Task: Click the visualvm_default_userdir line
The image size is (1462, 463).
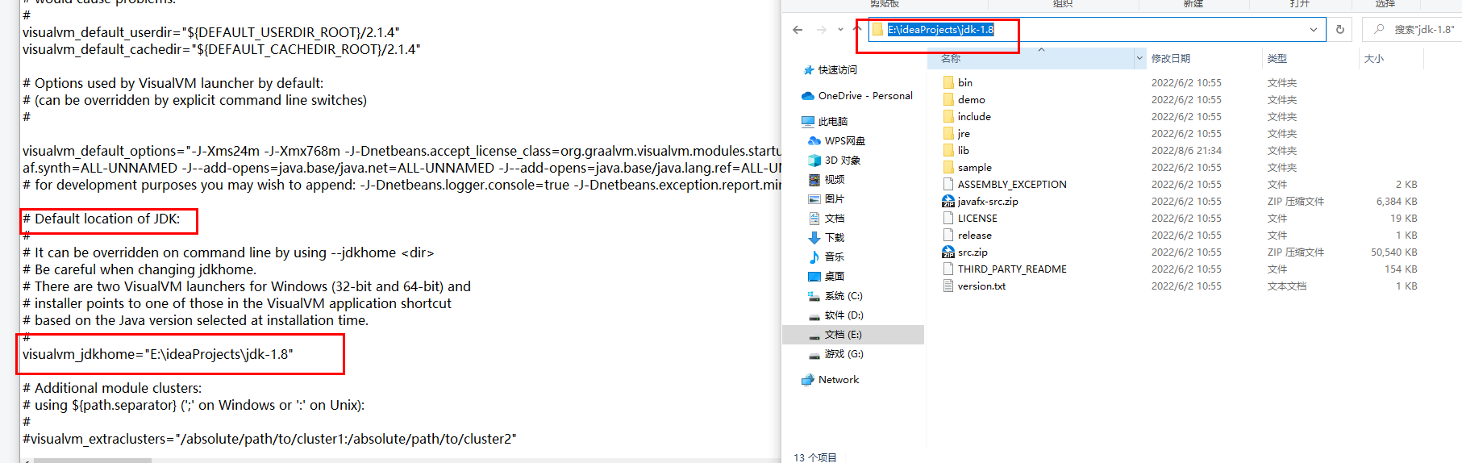Action: pyautogui.click(x=211, y=32)
